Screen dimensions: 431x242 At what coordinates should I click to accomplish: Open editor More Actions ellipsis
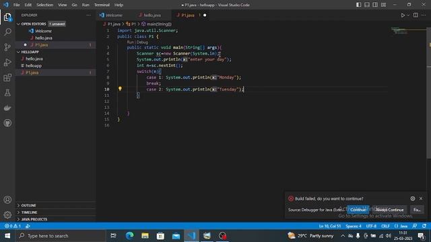coord(424,15)
